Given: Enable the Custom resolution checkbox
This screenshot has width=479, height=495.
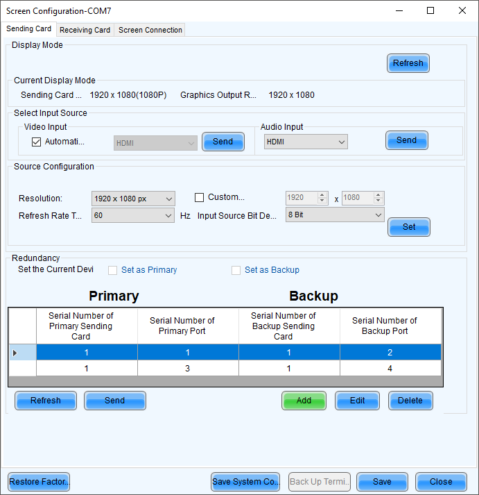Looking at the screenshot, I should [x=200, y=197].
